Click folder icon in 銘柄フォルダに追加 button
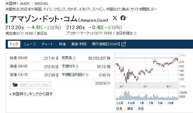This screenshot has height=113, width=193. (x=15, y=85)
